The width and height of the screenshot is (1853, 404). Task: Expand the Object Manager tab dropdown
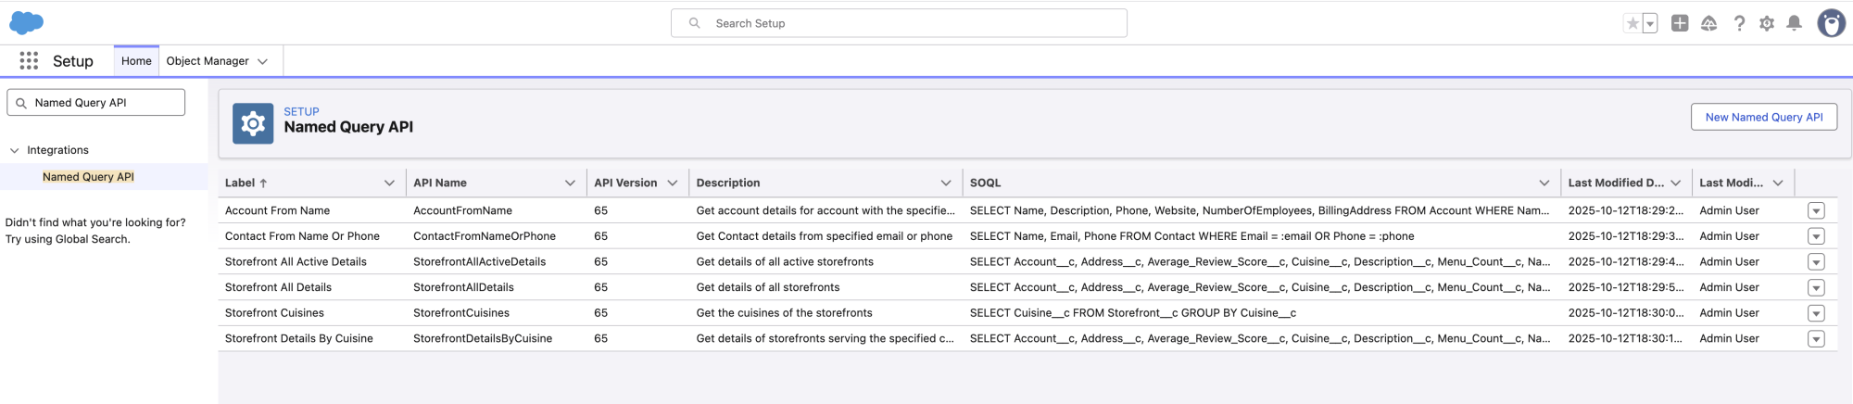(x=263, y=62)
